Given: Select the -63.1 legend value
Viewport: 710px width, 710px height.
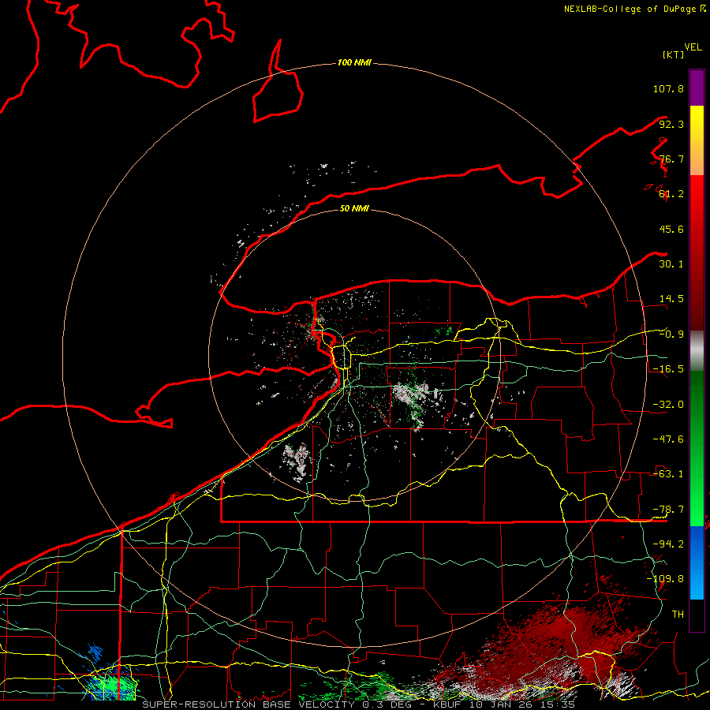Looking at the screenshot, I should [668, 474].
